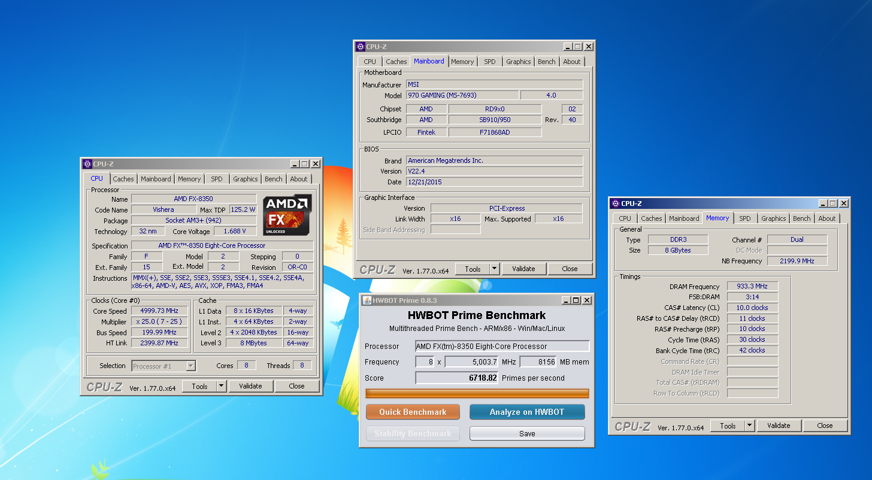Click Validate in Mainboard window
This screenshot has width=872, height=480.
coord(523,269)
